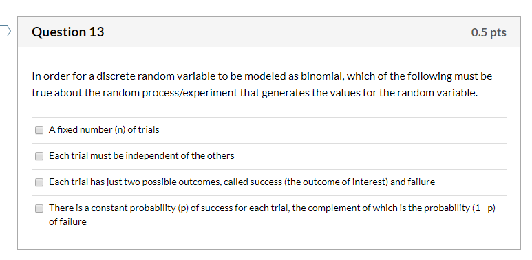Click the word 'binomial' in the question prompt
The image size is (532, 260).
tap(322, 76)
